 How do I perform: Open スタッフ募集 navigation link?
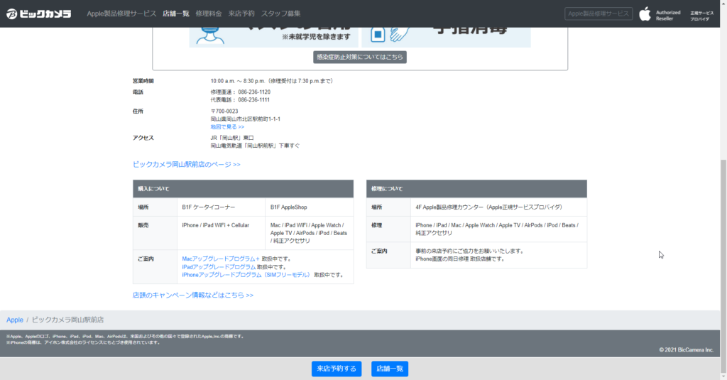tap(280, 13)
